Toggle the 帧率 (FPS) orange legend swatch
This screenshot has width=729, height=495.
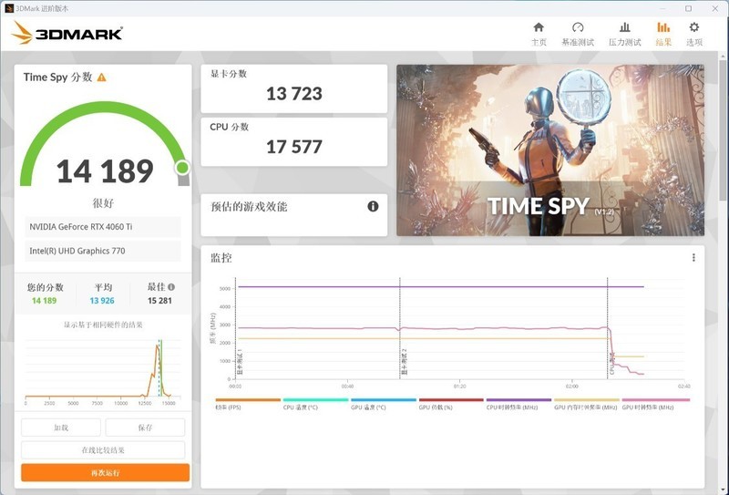pos(248,399)
